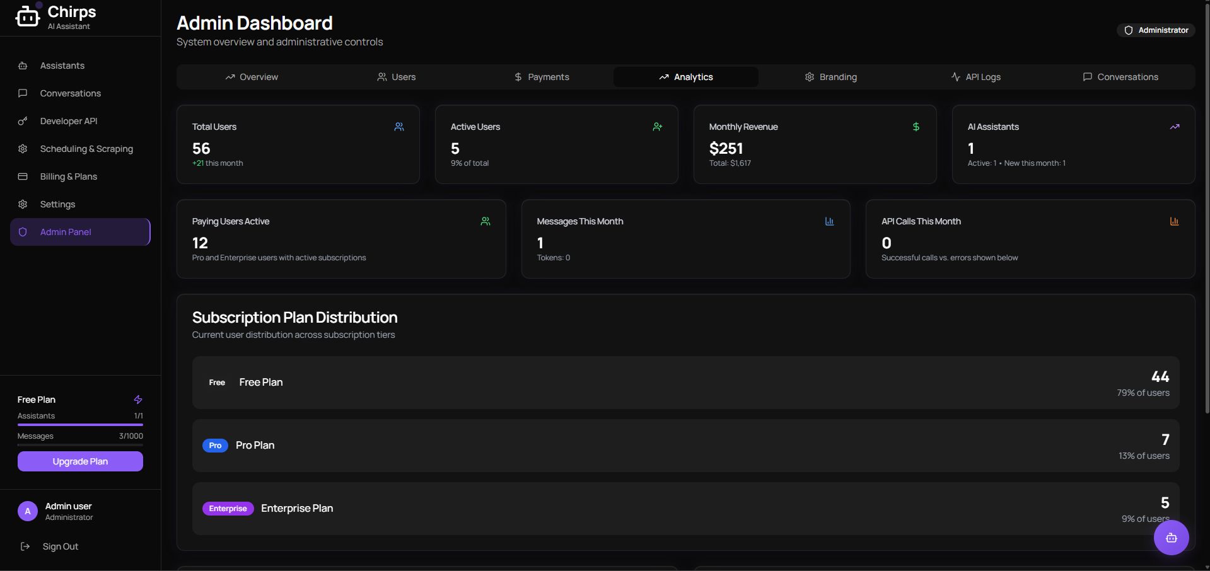
Task: Open the Payments tab
Action: coord(542,77)
